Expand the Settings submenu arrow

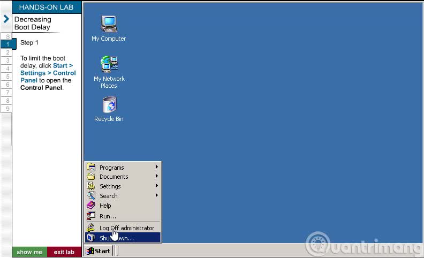(156, 186)
